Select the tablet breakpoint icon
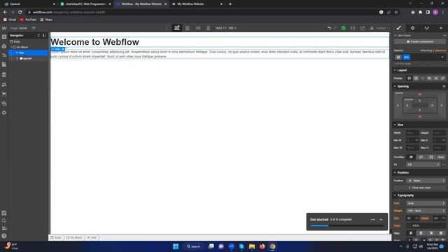The width and height of the screenshot is (448, 252). pos(188,28)
